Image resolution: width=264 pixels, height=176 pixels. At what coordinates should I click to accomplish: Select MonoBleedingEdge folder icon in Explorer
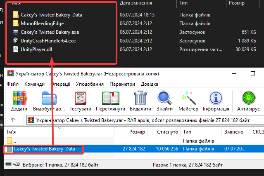(x=16, y=23)
